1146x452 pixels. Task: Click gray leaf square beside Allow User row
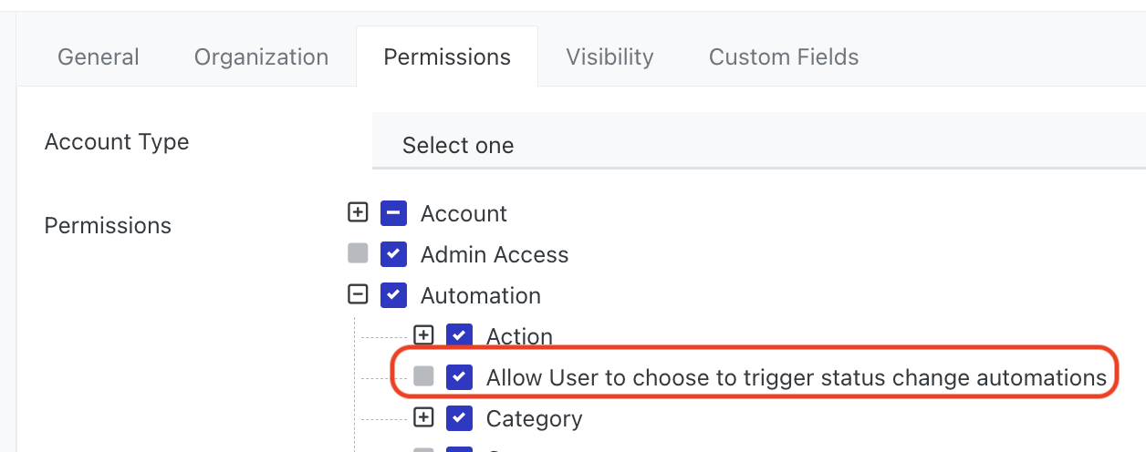tap(423, 376)
